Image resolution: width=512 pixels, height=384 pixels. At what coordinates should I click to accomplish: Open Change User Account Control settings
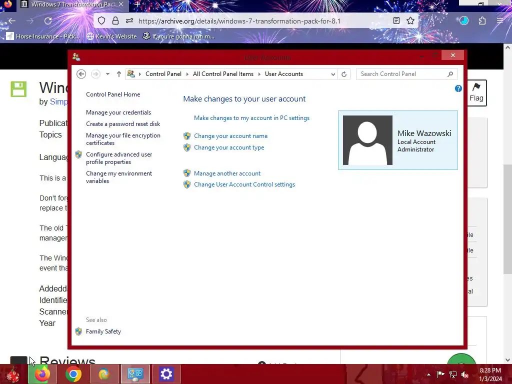pyautogui.click(x=244, y=184)
